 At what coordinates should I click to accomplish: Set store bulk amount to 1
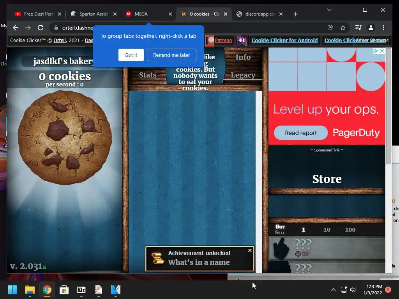(x=303, y=230)
